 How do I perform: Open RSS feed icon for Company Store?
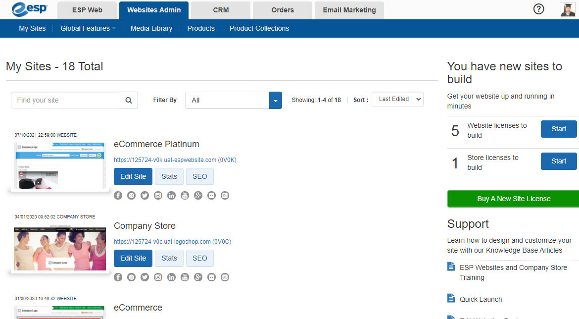coord(225,277)
